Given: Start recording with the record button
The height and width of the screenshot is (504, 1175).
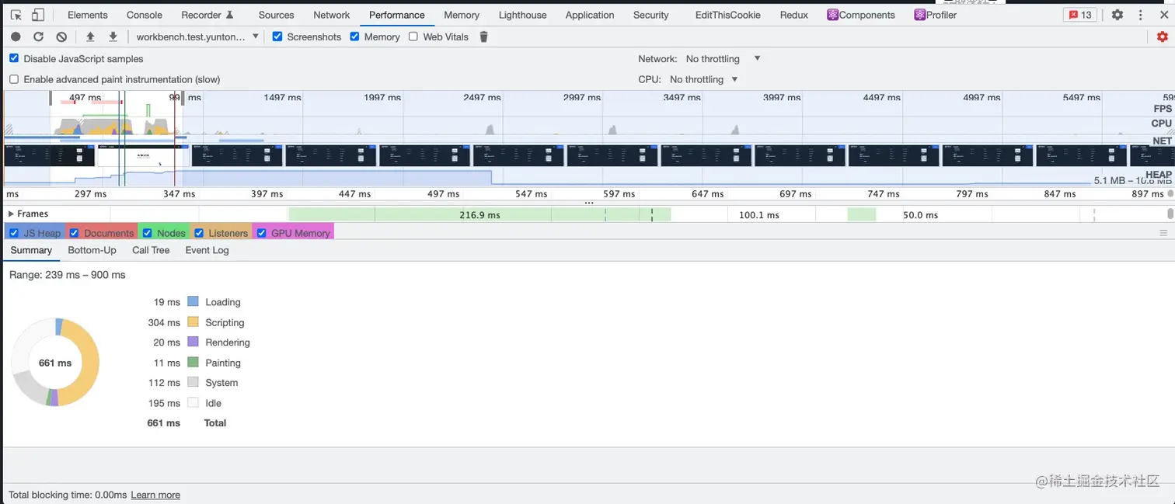Looking at the screenshot, I should click(16, 36).
